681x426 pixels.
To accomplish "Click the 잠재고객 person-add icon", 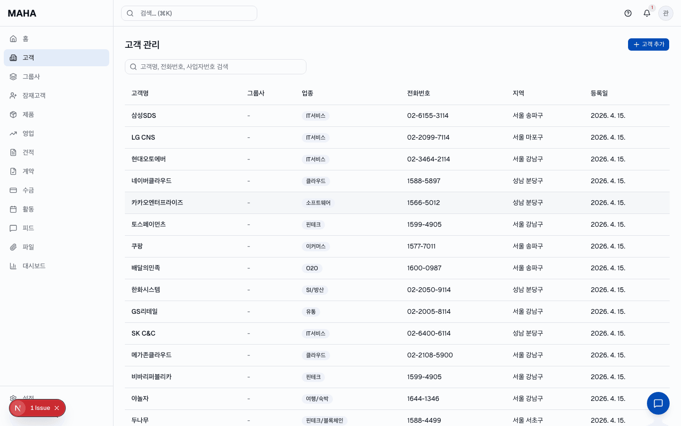I will pyautogui.click(x=13, y=96).
